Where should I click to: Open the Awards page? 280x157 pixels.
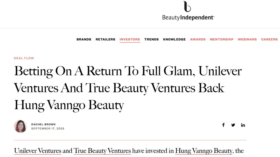tap(198, 40)
